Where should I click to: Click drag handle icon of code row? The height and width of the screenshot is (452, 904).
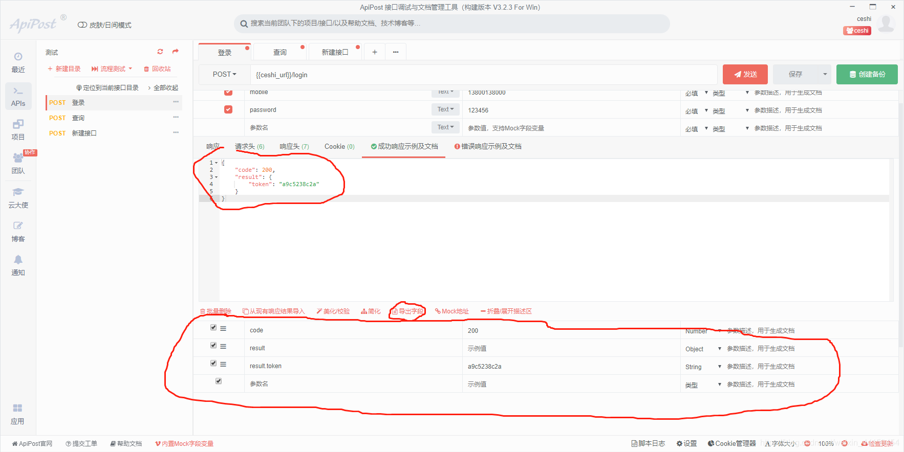coord(223,329)
